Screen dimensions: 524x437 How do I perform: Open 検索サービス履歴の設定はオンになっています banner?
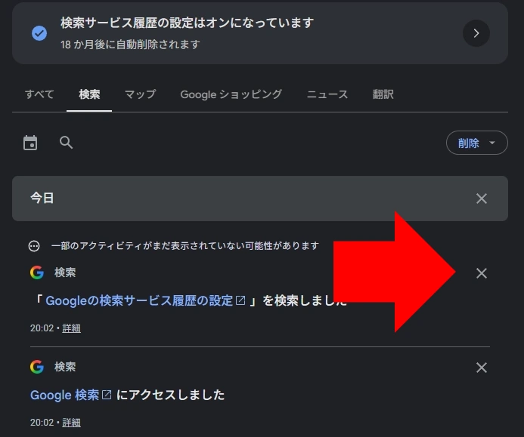pos(260,33)
